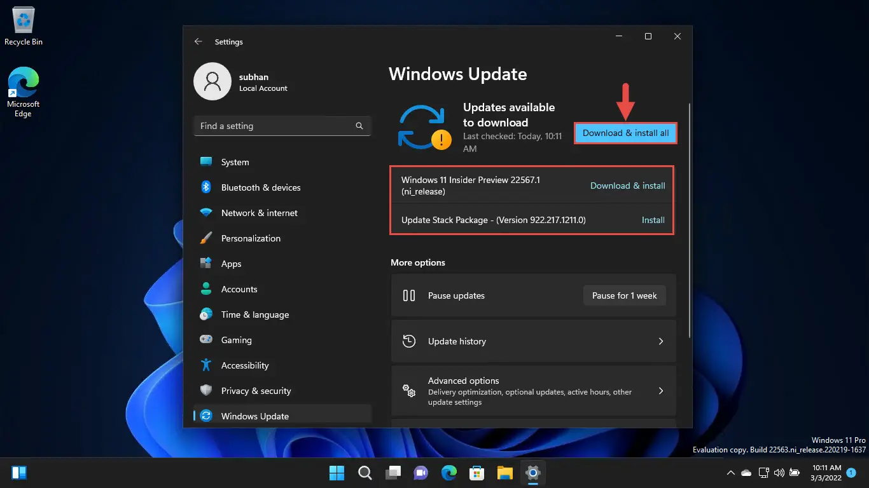Viewport: 869px width, 488px height.
Task: Go to Bluetooth & devices settings
Action: click(282, 187)
